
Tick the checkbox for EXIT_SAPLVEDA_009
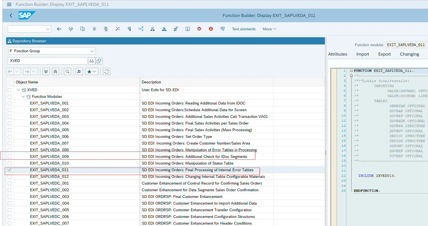point(10,157)
